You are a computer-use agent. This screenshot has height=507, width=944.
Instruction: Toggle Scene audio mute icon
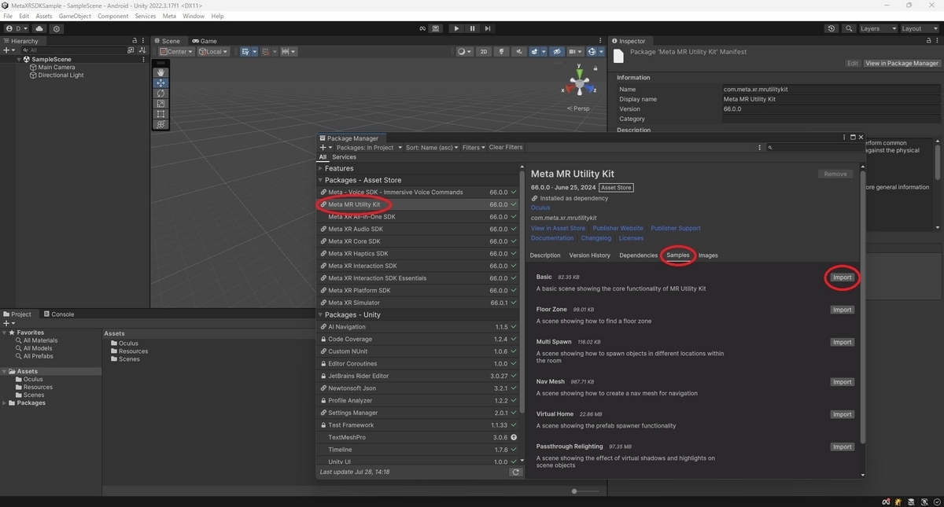point(519,52)
